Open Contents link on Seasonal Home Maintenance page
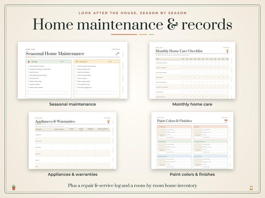Image resolution: width=265 pixels, height=198 pixels. 116,49
